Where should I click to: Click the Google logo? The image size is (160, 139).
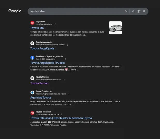(15, 11)
